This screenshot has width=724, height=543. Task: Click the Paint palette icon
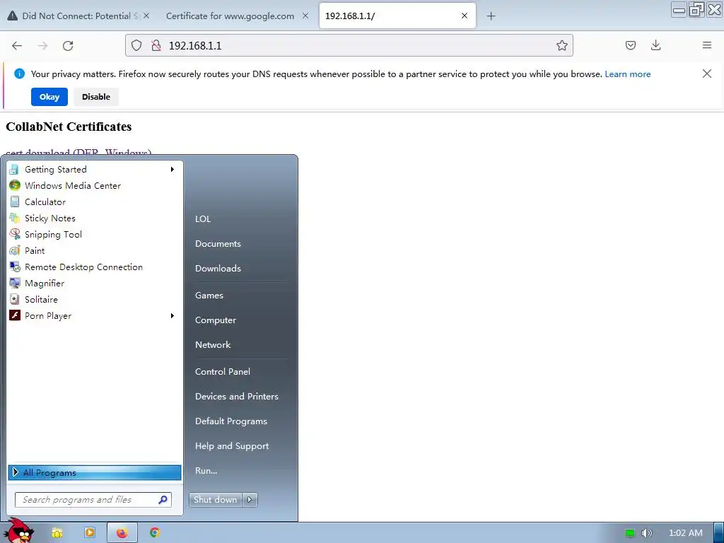[x=15, y=251]
